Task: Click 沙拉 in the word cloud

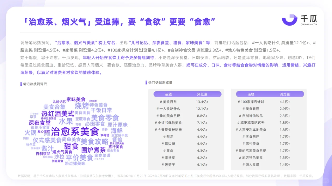Action: [59, 157]
